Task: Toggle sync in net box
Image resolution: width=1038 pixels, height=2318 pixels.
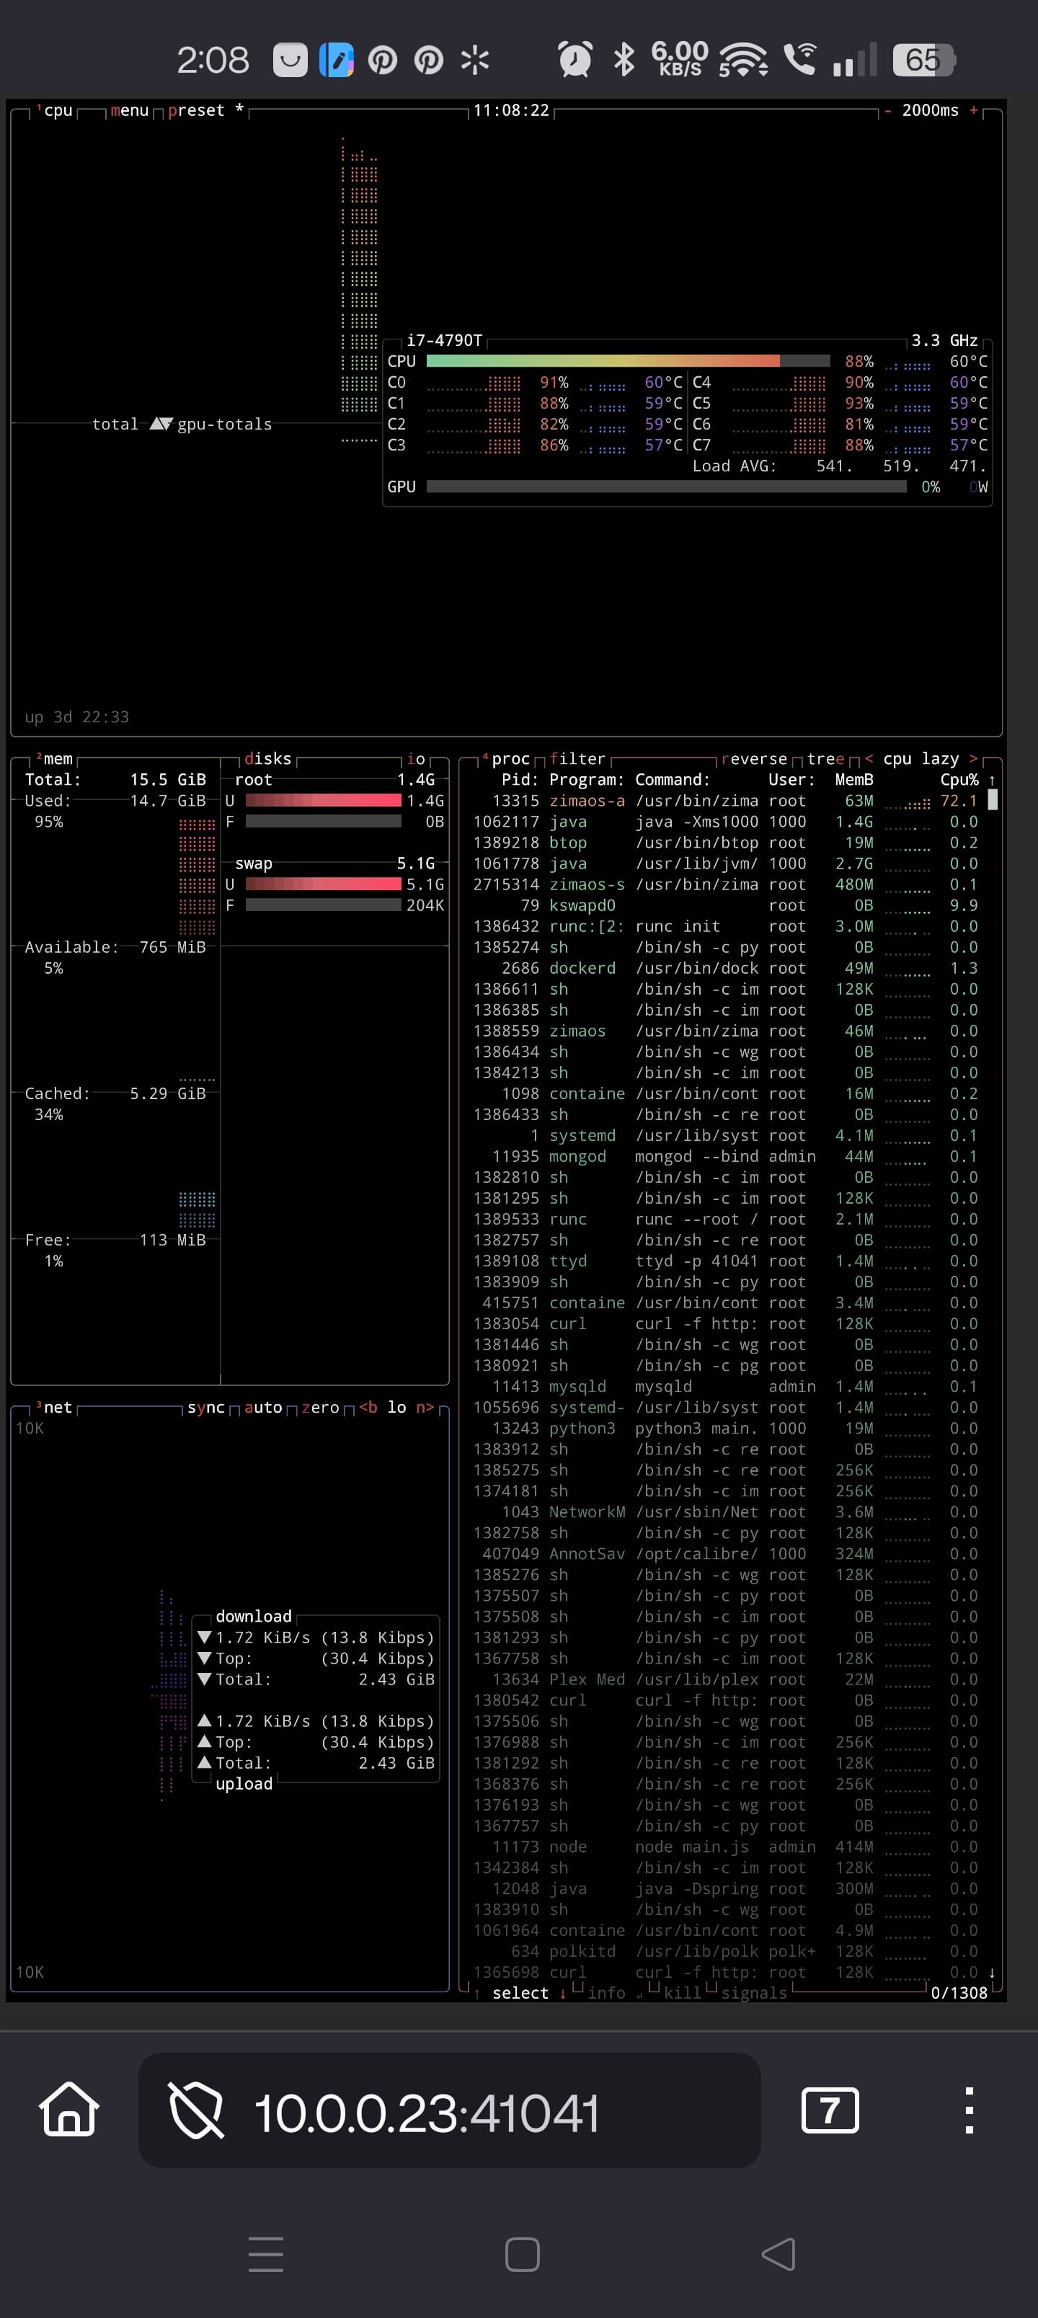Action: (206, 1408)
